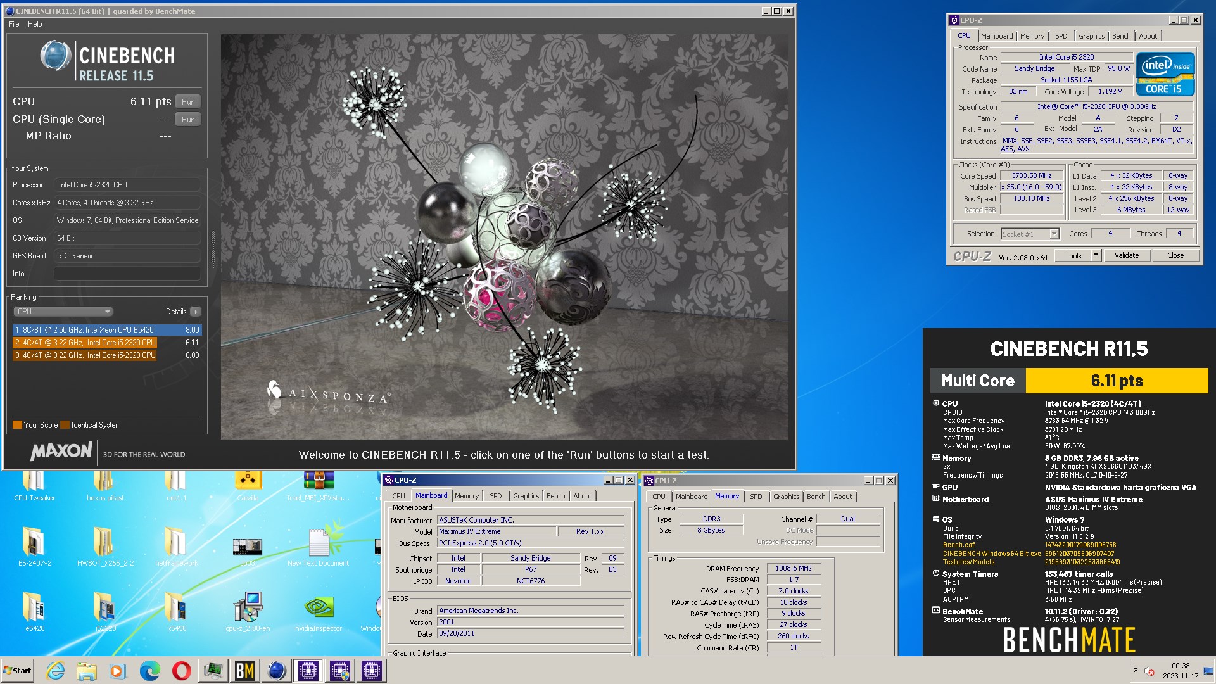Open About tab in top-right CPU-Z window

(1148, 36)
